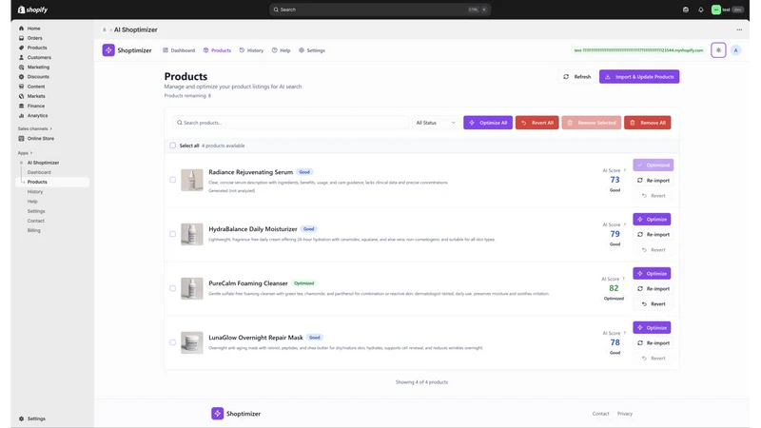Click Import & Update Products
Screen dimensions: 761x428
[639, 77]
